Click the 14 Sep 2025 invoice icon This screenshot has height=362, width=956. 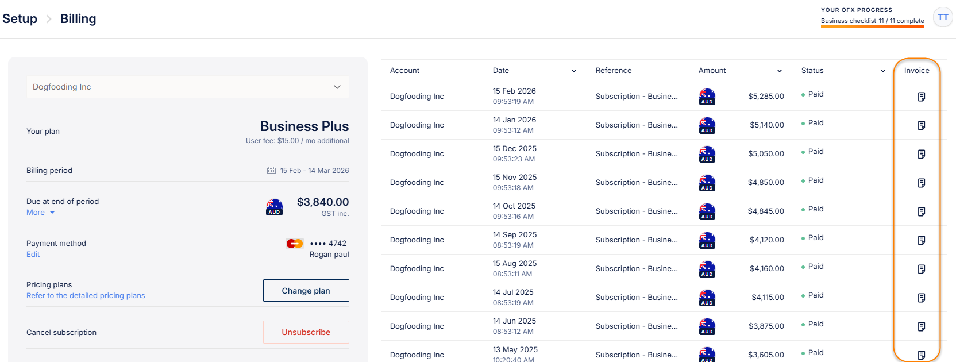[921, 240]
